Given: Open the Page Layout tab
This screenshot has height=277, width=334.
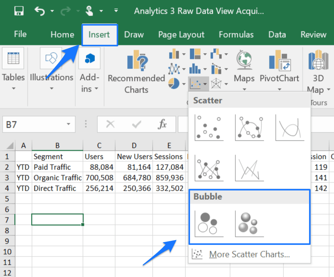Looking at the screenshot, I should point(181,35).
